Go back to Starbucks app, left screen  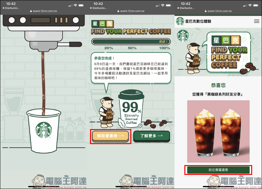tap(11, 8)
